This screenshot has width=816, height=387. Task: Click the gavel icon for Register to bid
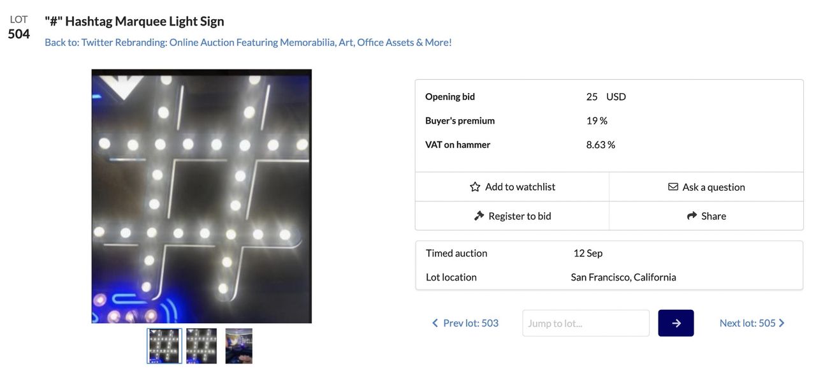pyautogui.click(x=479, y=216)
